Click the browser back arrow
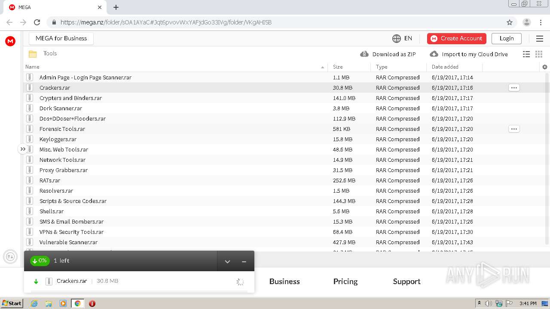The width and height of the screenshot is (550, 309). [x=9, y=22]
